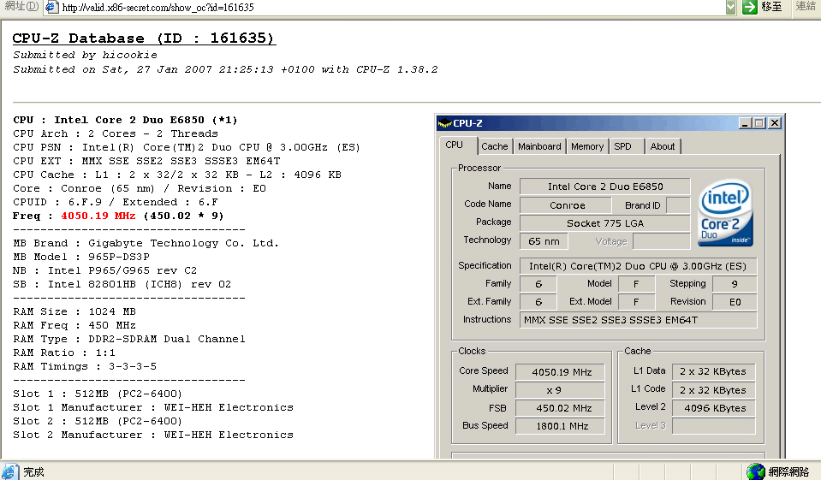This screenshot has width=821, height=480.
Task: Click the Package field Socket 775 LGA
Action: (x=604, y=223)
